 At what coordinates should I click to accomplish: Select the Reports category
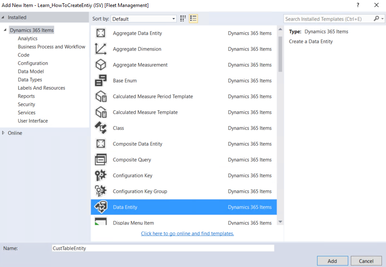(x=26, y=96)
